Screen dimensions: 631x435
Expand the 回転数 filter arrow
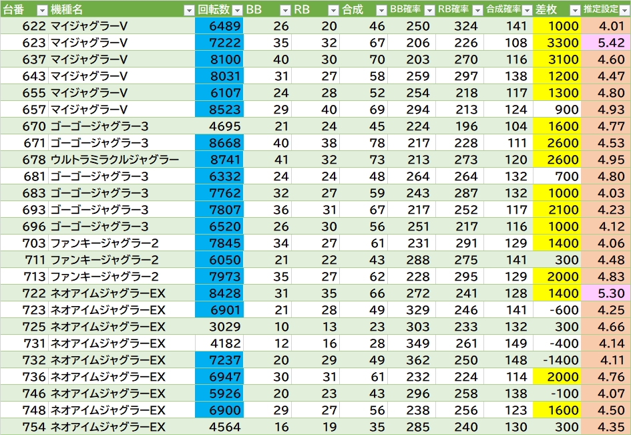pyautogui.click(x=236, y=10)
